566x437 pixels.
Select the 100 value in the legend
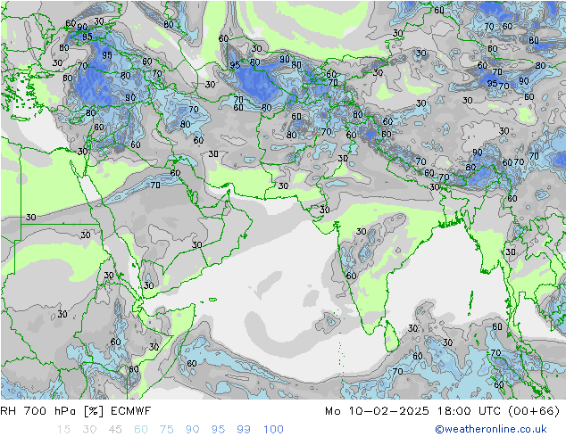273,429
